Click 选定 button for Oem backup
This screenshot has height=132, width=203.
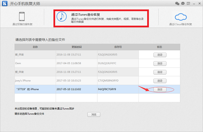point(160,63)
